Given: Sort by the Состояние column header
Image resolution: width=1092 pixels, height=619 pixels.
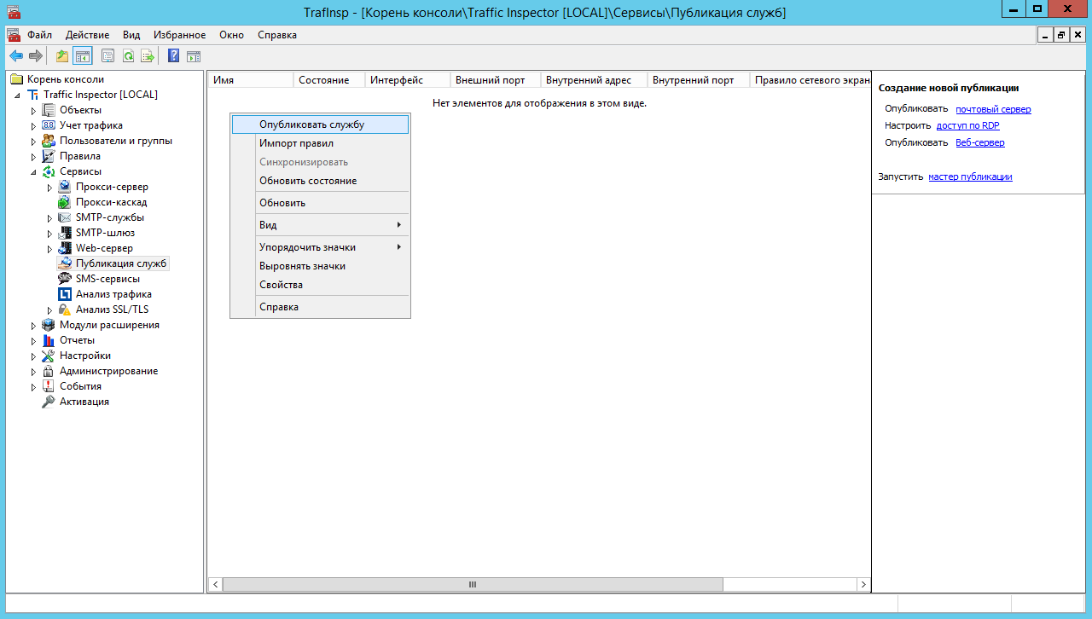Looking at the screenshot, I should (x=329, y=80).
